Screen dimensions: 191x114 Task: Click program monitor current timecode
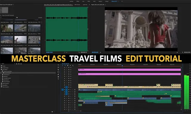[x=95, y=52]
